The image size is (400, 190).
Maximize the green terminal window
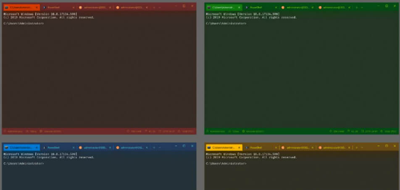(387, 6)
